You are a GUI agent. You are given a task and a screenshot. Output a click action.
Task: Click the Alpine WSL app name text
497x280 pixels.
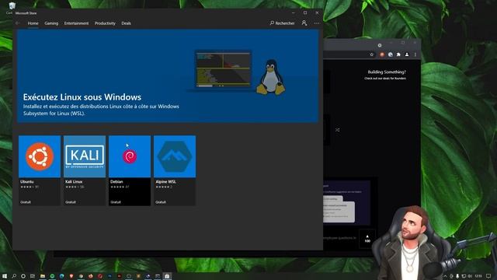pos(165,181)
